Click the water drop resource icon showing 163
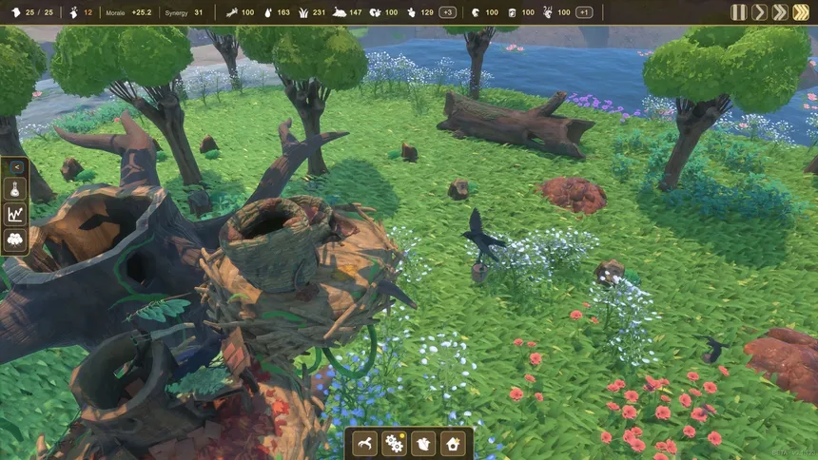The height and width of the screenshot is (460, 818). coord(268,12)
